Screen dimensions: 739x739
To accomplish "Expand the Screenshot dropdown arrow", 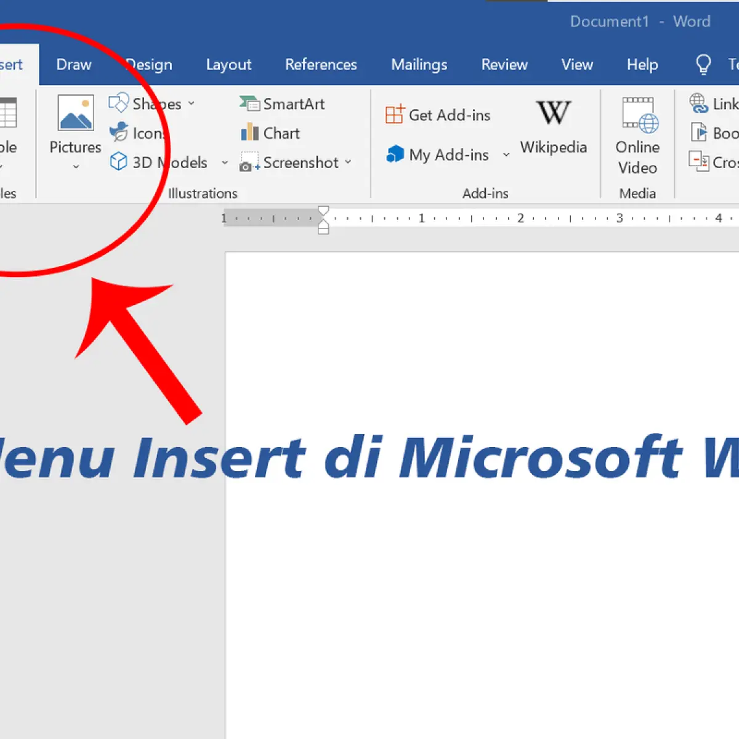I will pos(348,162).
